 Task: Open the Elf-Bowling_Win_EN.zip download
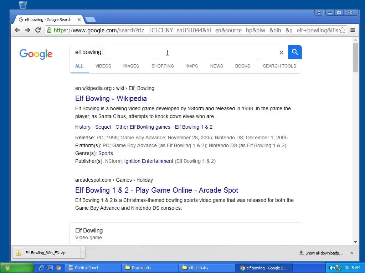click(x=46, y=253)
